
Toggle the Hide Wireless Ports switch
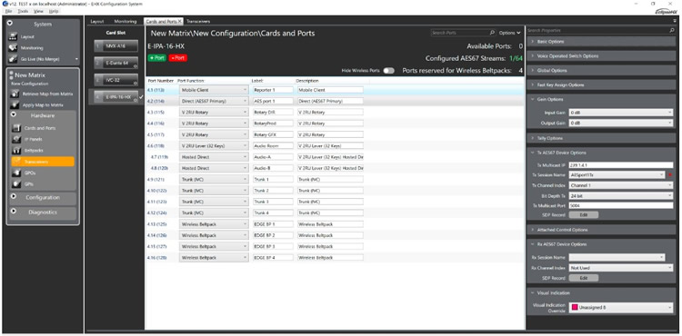pos(388,71)
